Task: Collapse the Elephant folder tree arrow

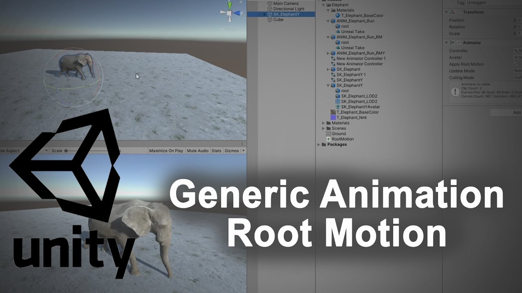Action: 323,5
